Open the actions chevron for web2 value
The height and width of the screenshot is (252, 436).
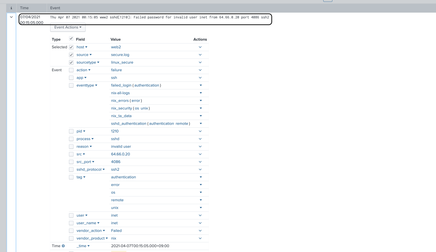coord(200,47)
